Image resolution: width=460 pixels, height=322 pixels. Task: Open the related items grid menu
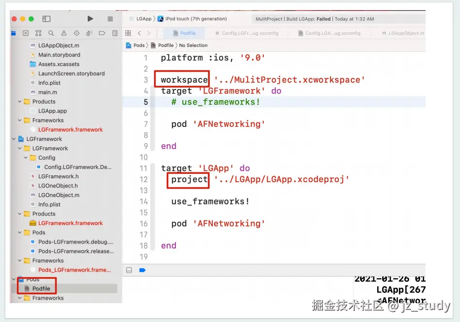click(x=128, y=33)
